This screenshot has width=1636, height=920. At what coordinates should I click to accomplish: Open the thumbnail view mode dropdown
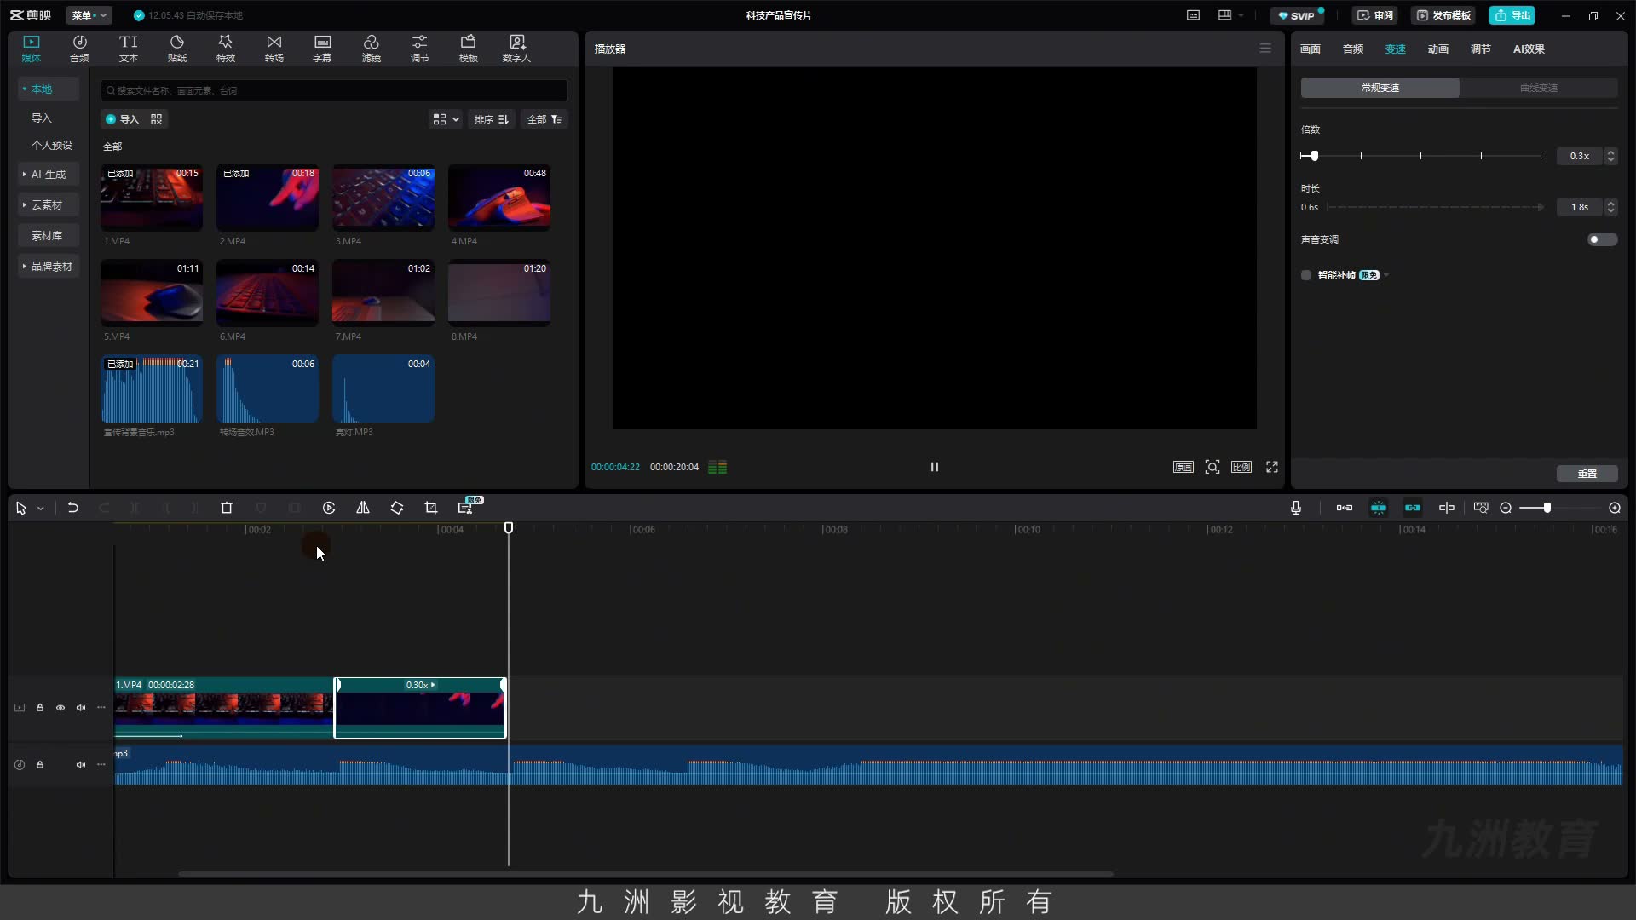tap(446, 119)
